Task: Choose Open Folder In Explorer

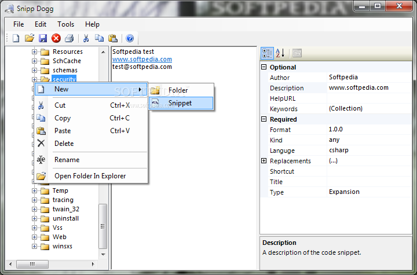Action: [x=91, y=176]
